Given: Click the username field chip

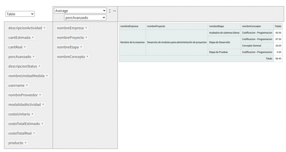Looking at the screenshot, I should pyautogui.click(x=16, y=85).
